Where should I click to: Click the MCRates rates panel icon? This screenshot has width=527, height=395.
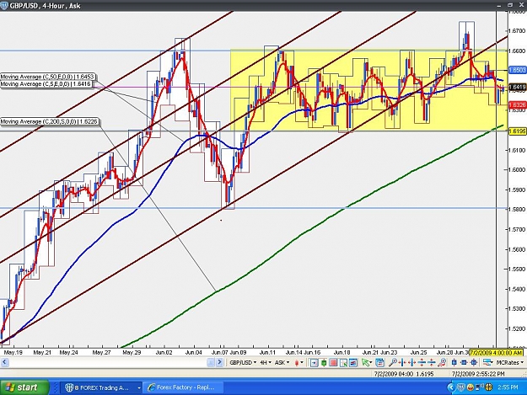(x=488, y=362)
